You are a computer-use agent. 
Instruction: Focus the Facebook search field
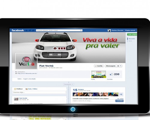pos(59,30)
